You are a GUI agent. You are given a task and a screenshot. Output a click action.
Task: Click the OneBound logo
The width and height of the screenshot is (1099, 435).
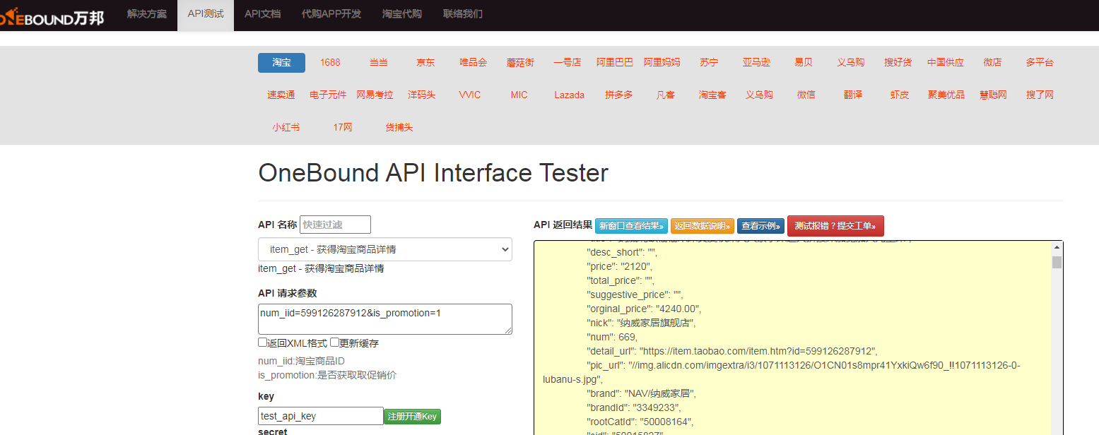click(x=52, y=17)
